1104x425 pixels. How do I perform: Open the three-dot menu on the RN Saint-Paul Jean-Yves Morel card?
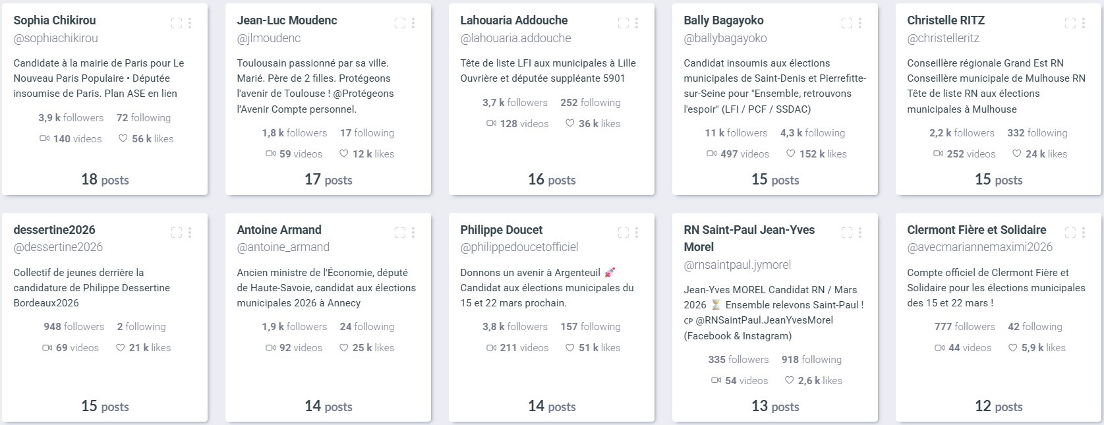coord(860,233)
